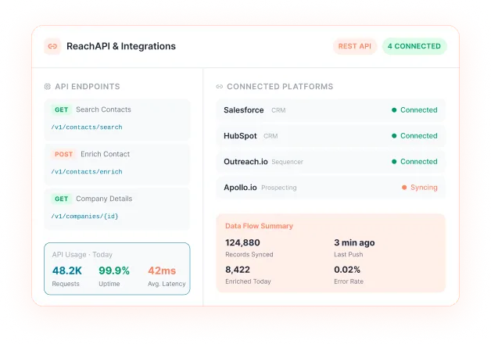Click the Enrich Contact endpoint name
The image size is (491, 344).
click(x=106, y=154)
